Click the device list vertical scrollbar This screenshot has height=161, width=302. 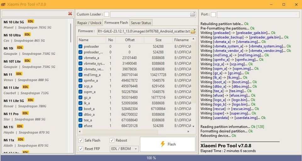pyautogui.click(x=71, y=33)
